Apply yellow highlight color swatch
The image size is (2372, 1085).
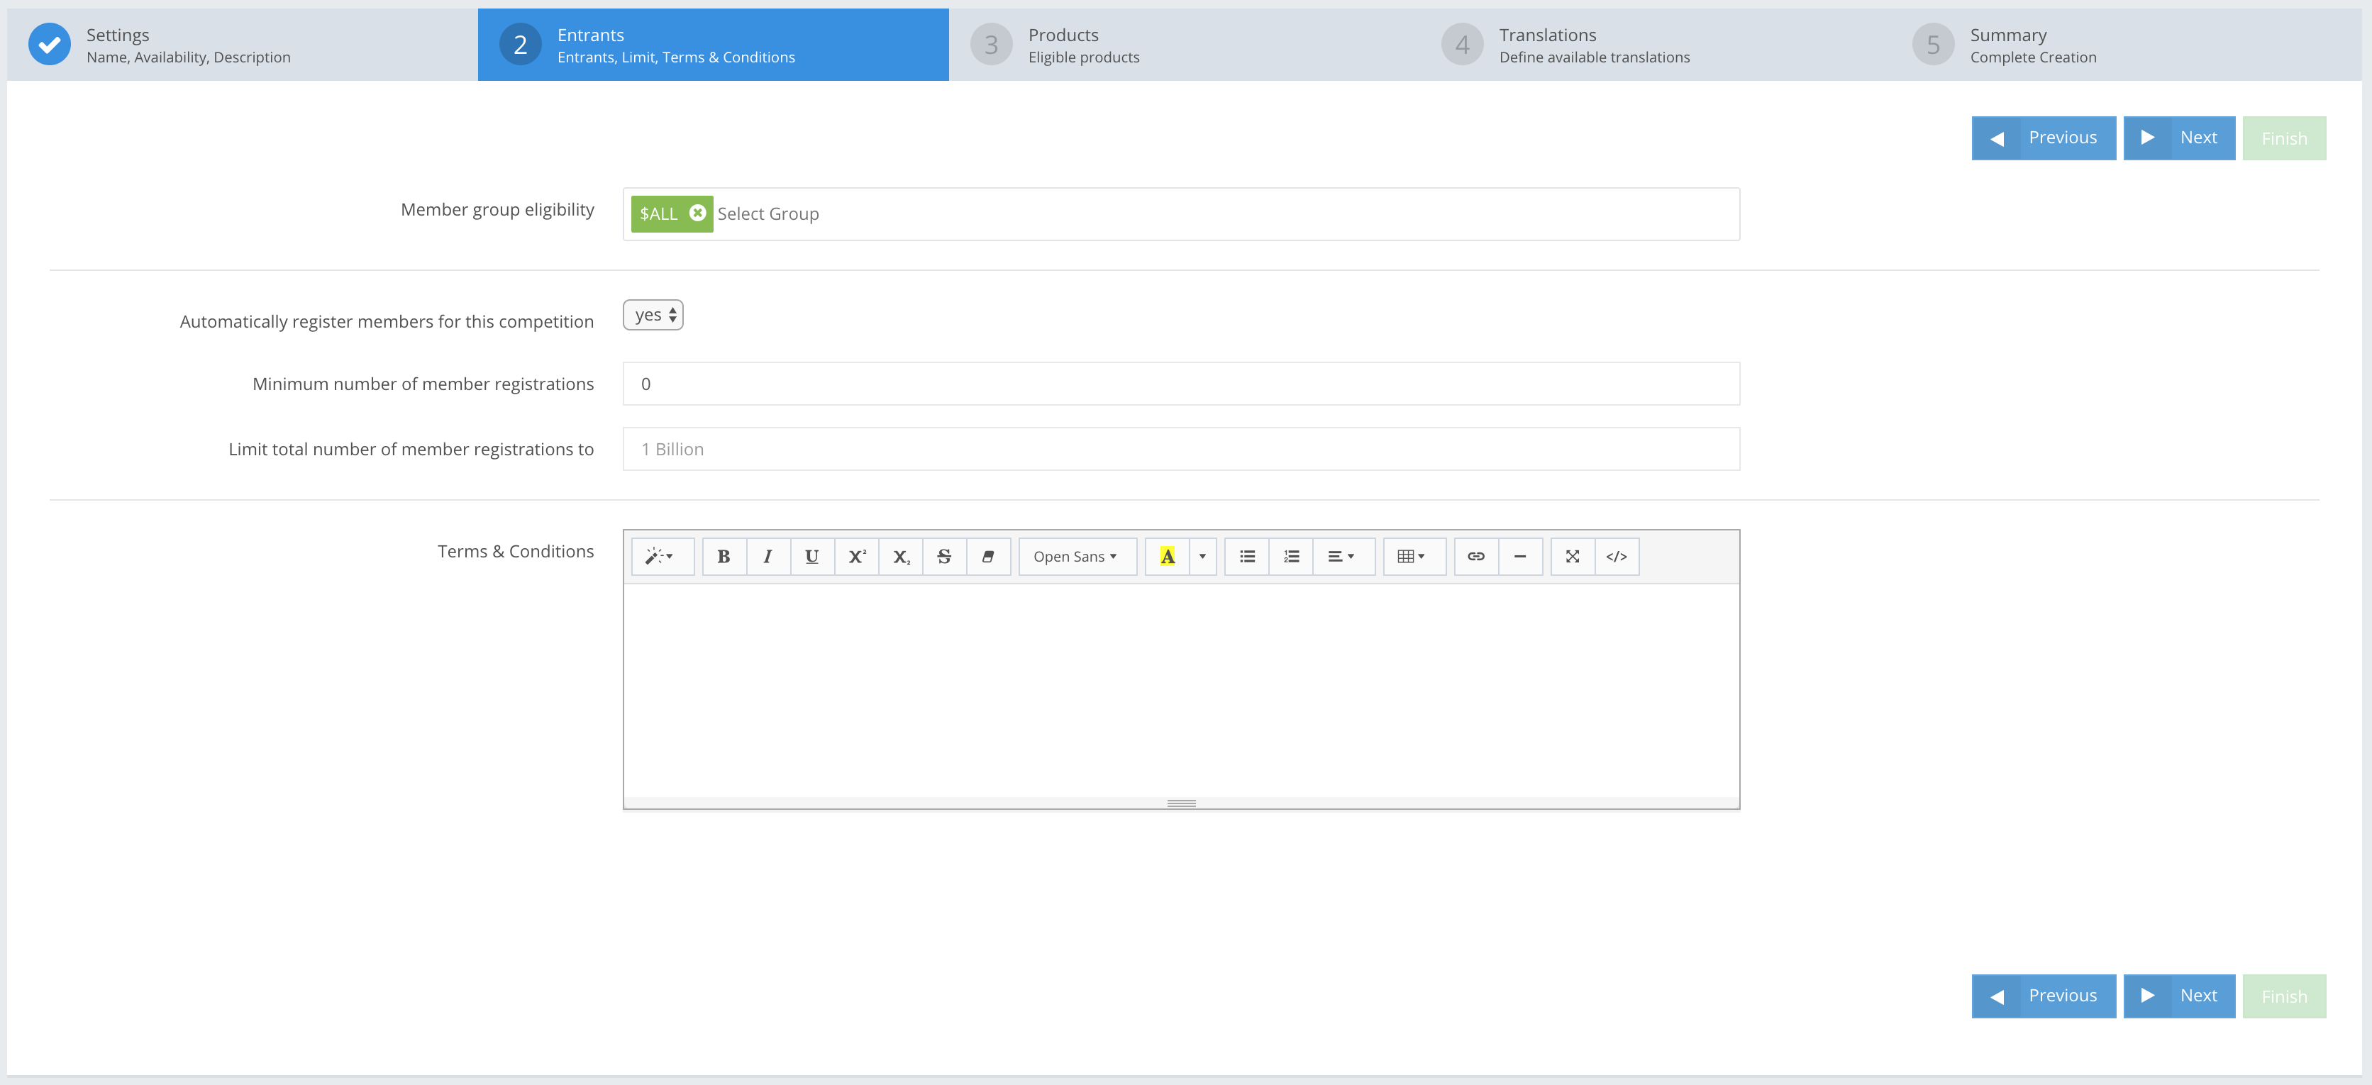tap(1168, 557)
